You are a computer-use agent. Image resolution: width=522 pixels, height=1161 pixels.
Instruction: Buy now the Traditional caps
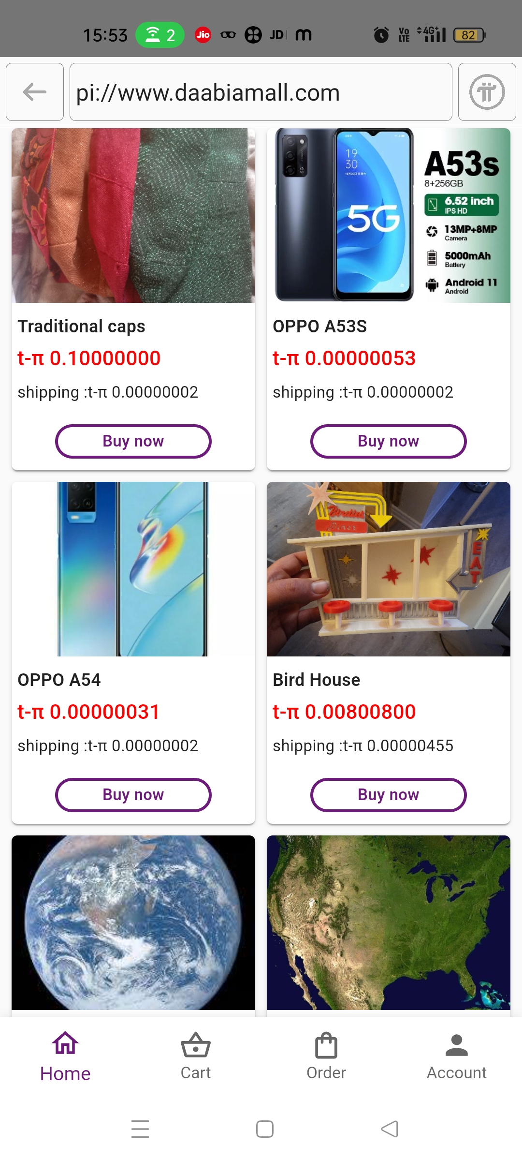133,441
